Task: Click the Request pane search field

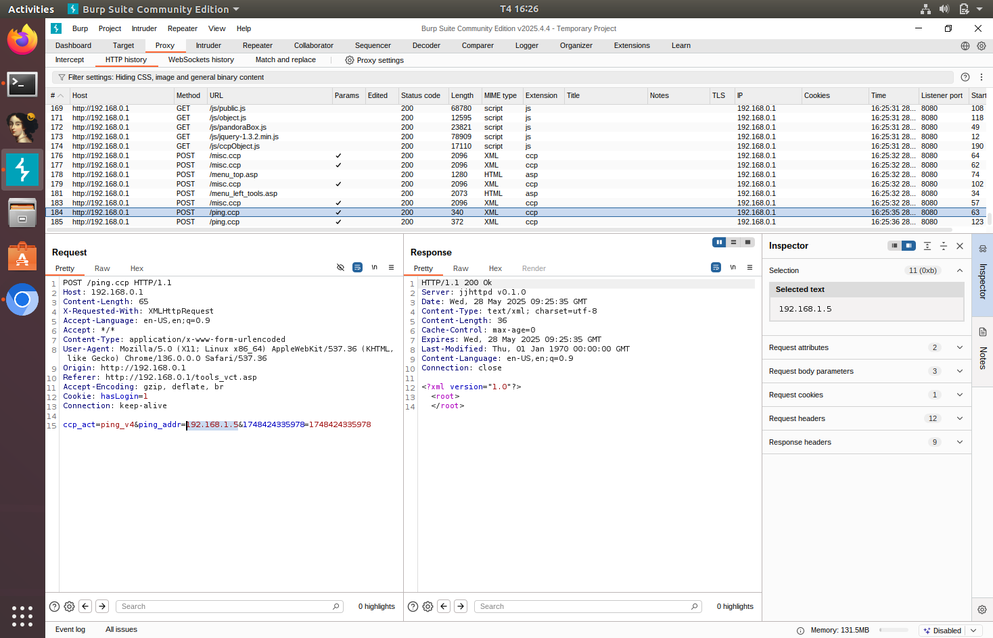Action: (x=229, y=606)
